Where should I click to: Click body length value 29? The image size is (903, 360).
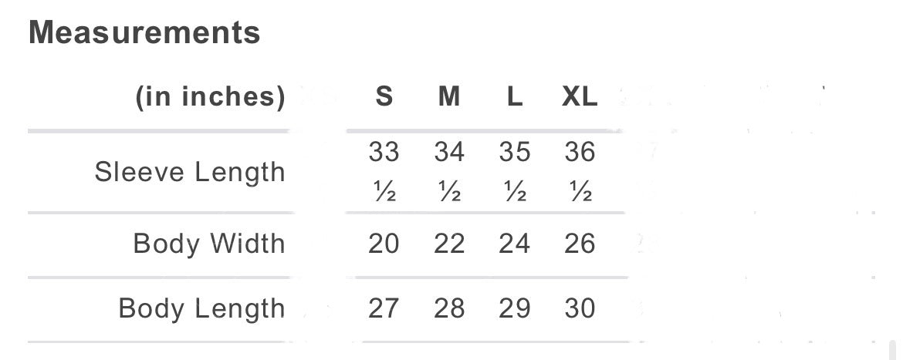515,308
